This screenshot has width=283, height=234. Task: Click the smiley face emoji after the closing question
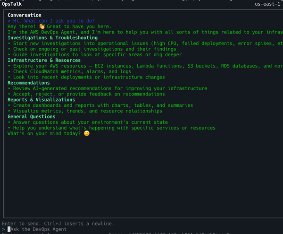click(87, 133)
